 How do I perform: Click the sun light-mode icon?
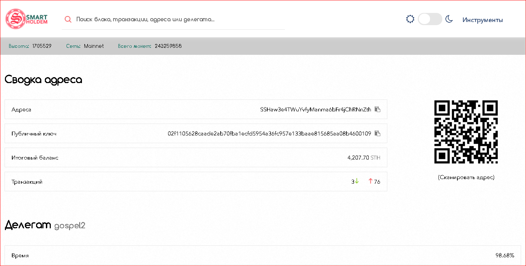tap(410, 19)
